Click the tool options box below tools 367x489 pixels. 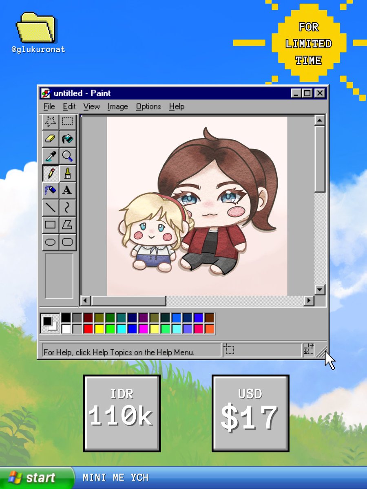click(x=59, y=276)
